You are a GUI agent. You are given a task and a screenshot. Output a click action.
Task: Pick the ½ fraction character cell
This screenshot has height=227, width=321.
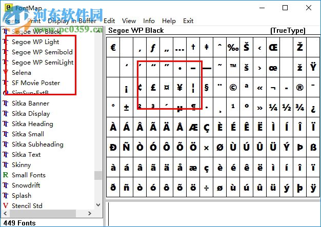click(287, 107)
